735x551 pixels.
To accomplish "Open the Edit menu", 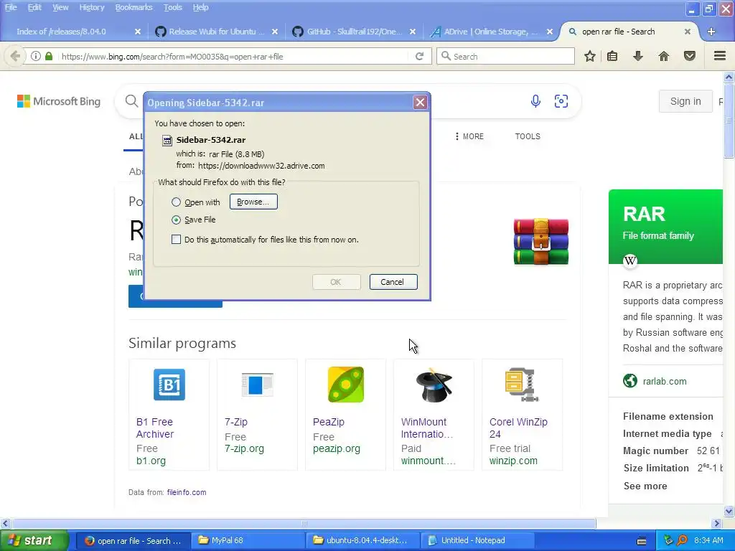I will (34, 7).
